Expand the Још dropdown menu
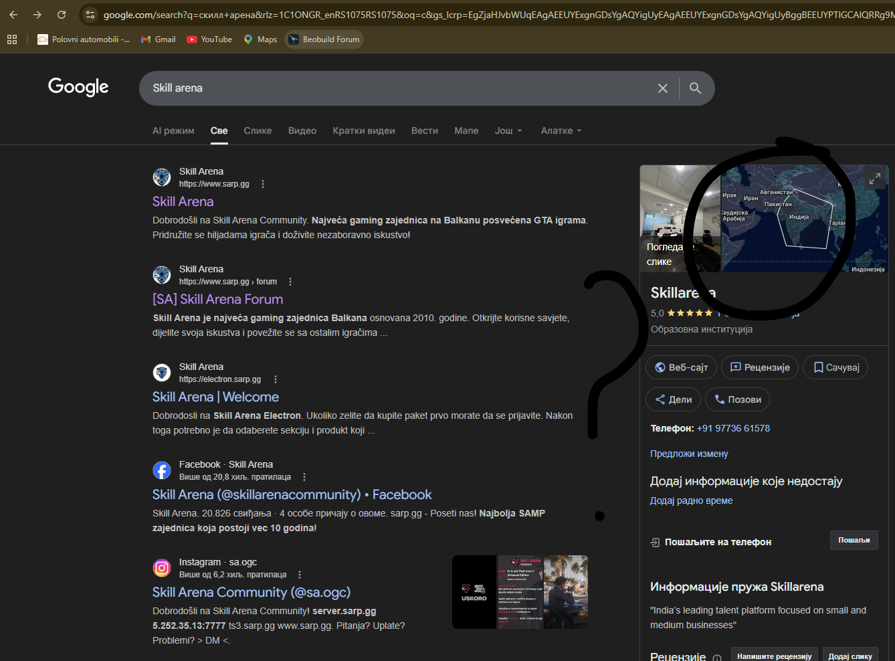Screen dimensions: 895x661 (x=508, y=130)
